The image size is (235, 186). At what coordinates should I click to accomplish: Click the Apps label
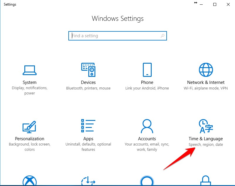[88, 139]
